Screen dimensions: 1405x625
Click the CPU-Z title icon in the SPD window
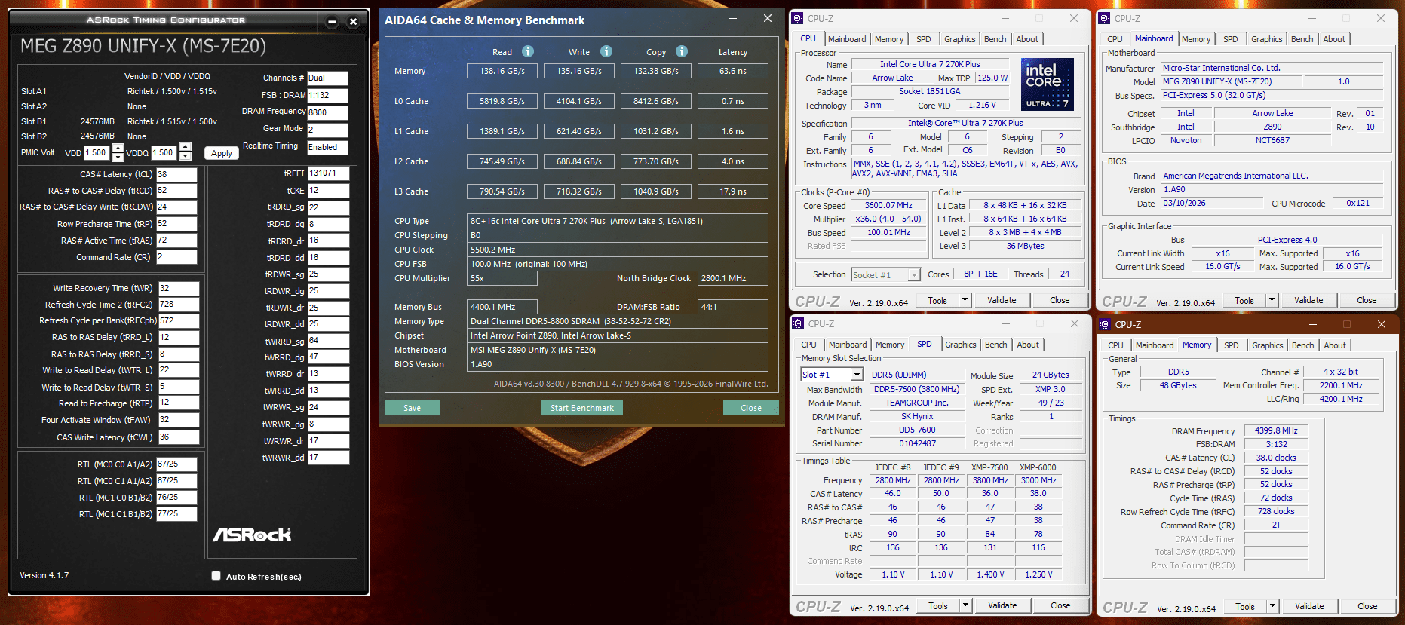(798, 323)
